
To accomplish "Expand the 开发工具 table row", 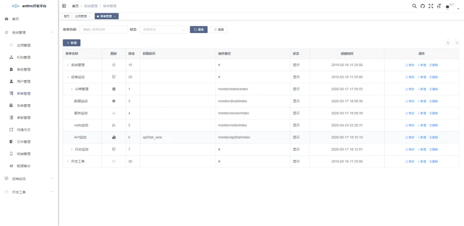I will [68, 162].
